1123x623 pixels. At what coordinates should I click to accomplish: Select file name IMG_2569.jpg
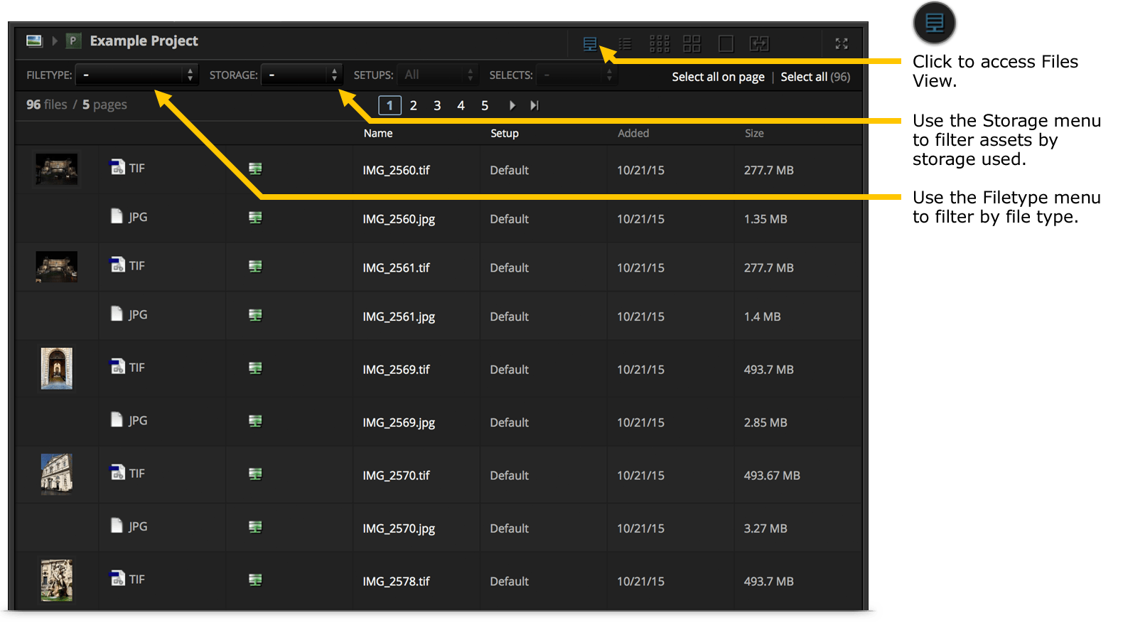click(x=399, y=422)
